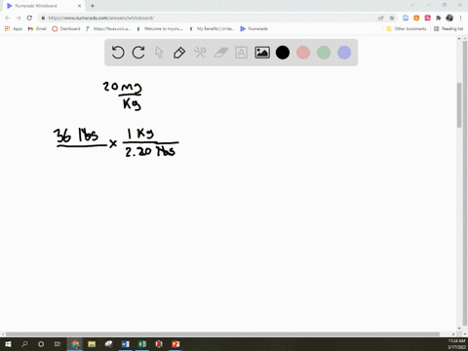Select the text box tool

[x=241, y=53]
